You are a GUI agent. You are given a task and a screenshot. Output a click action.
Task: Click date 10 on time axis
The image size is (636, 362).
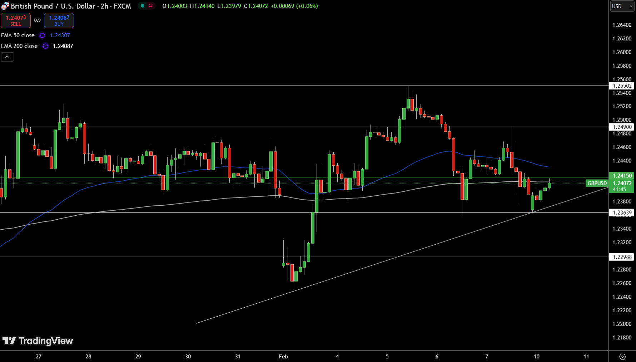point(537,357)
